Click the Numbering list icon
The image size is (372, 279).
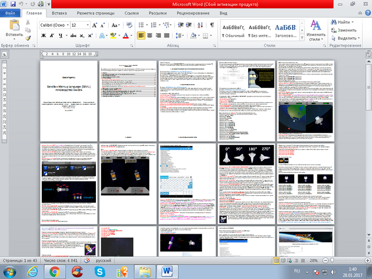154,25
